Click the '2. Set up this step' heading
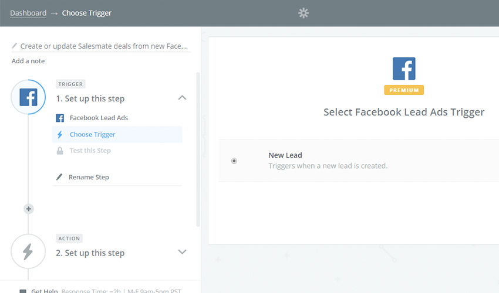Screen dimensions: 499x293 (90, 253)
